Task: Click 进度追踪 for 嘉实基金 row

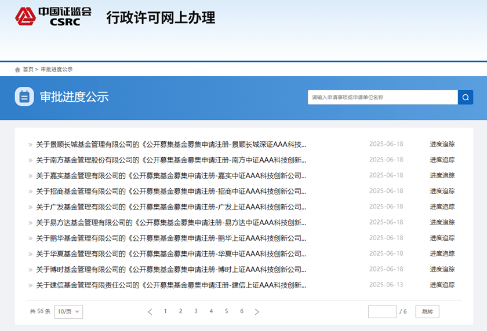Action: [x=442, y=175]
